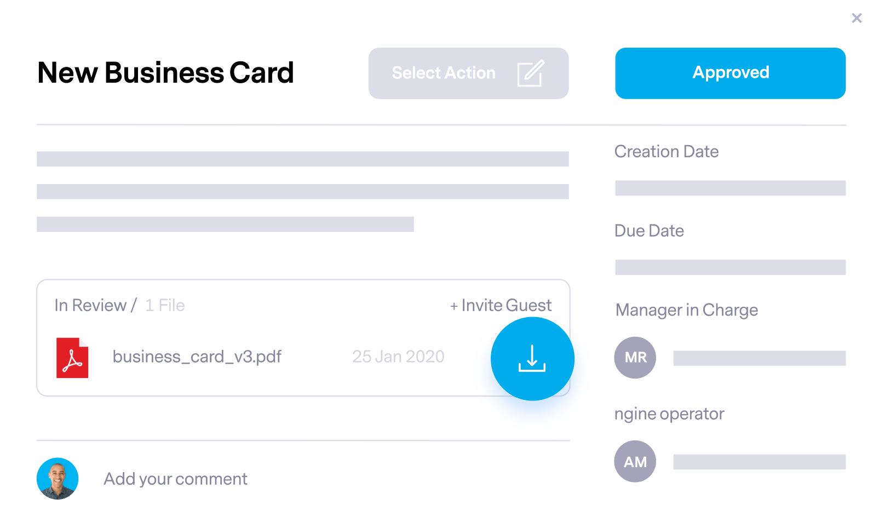Click the AM operator avatar

click(x=635, y=461)
